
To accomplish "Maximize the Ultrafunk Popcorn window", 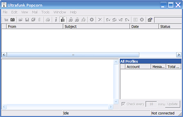I will point(170,5).
